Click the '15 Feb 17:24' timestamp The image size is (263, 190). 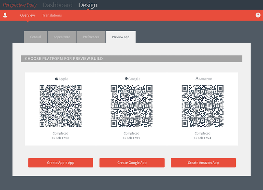(203, 138)
